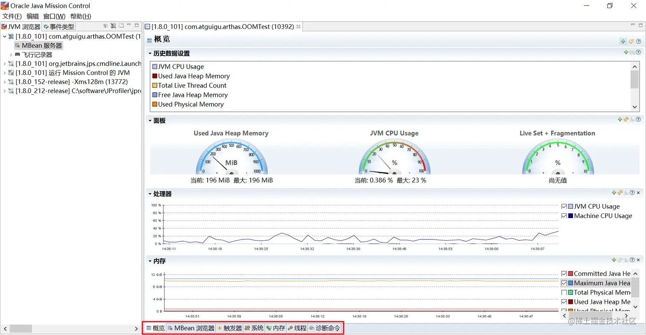Uncheck Committed Java Heap series

click(564, 274)
